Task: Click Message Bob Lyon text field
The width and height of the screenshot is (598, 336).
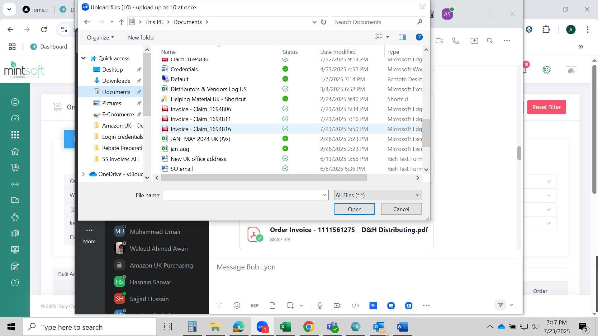Action: pos(364,267)
